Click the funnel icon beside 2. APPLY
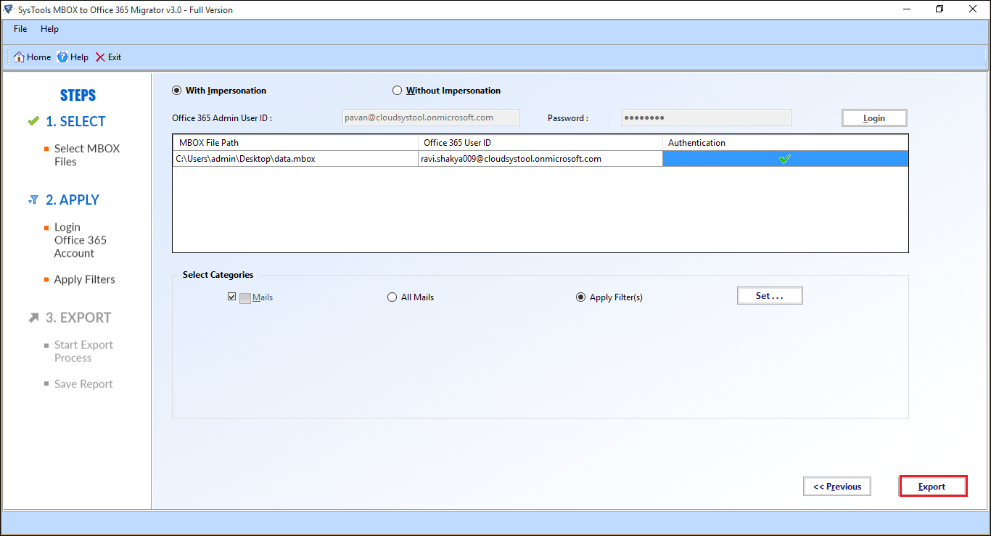The image size is (991, 536). [33, 199]
